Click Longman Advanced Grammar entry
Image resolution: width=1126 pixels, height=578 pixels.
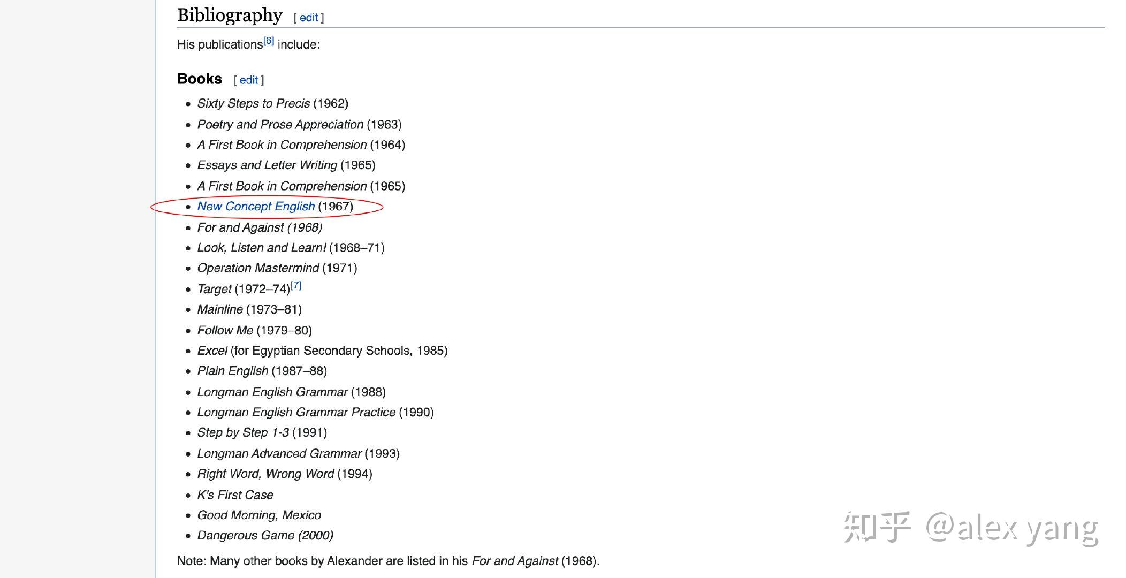click(x=279, y=454)
